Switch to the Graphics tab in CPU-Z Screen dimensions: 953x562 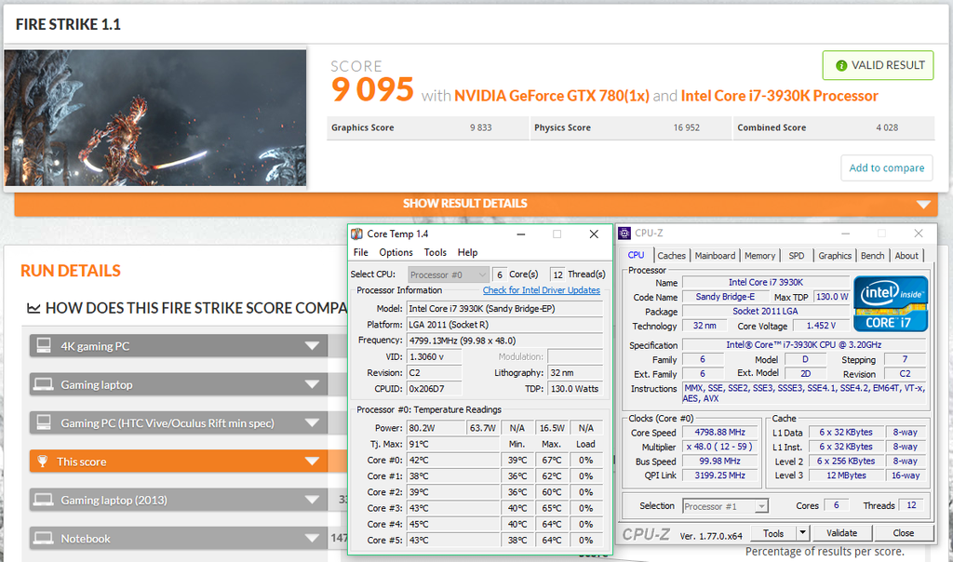click(835, 256)
